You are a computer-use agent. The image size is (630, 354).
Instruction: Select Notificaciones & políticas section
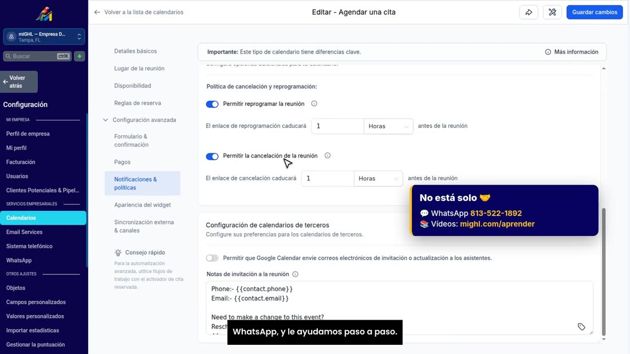[x=142, y=183]
